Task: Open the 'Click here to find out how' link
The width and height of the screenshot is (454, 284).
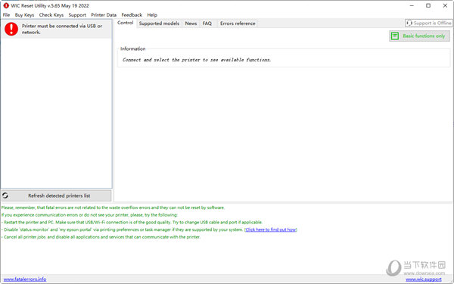Action: pyautogui.click(x=271, y=229)
